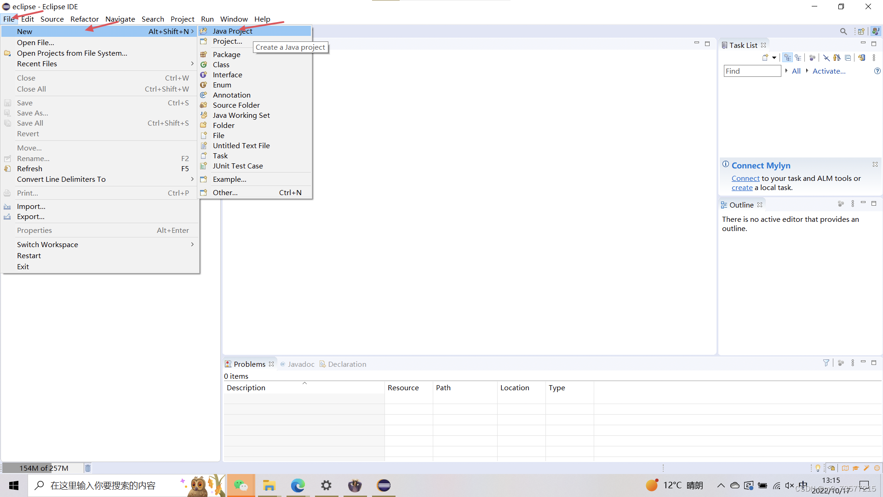Open Outline view menu (three dots)

click(853, 204)
